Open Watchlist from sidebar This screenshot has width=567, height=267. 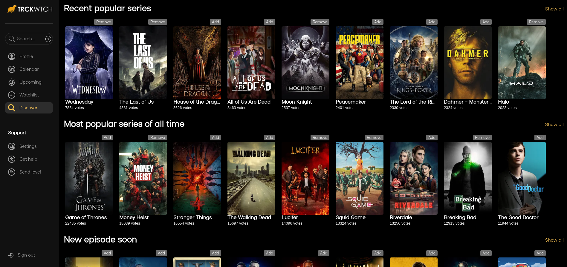29,95
